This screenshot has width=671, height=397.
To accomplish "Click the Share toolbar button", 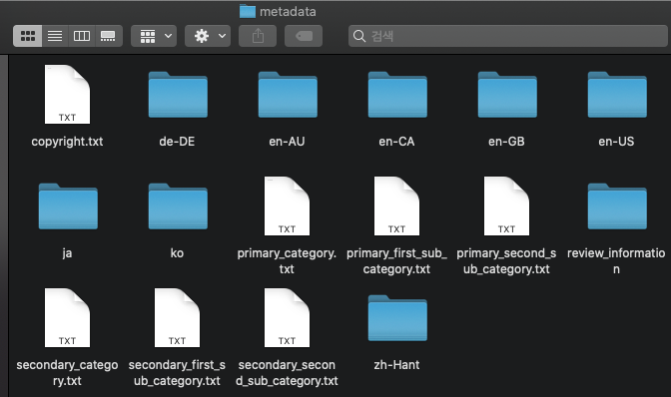I will coord(258,36).
